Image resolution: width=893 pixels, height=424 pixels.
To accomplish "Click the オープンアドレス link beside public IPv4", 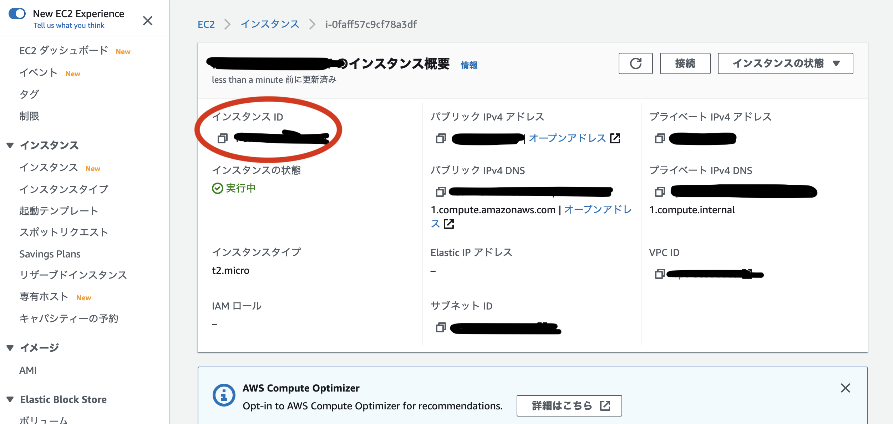I will (567, 138).
